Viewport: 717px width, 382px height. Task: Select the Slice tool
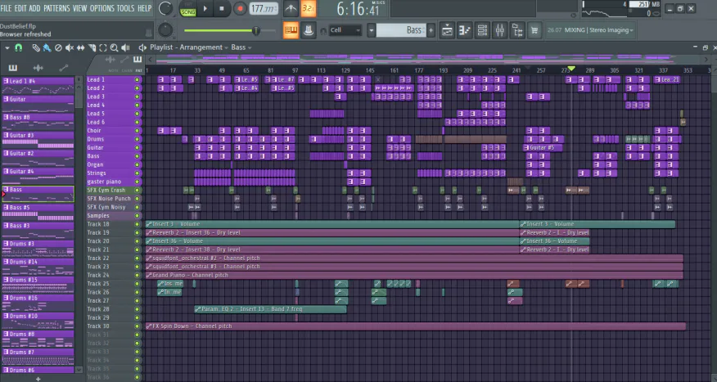tap(92, 47)
